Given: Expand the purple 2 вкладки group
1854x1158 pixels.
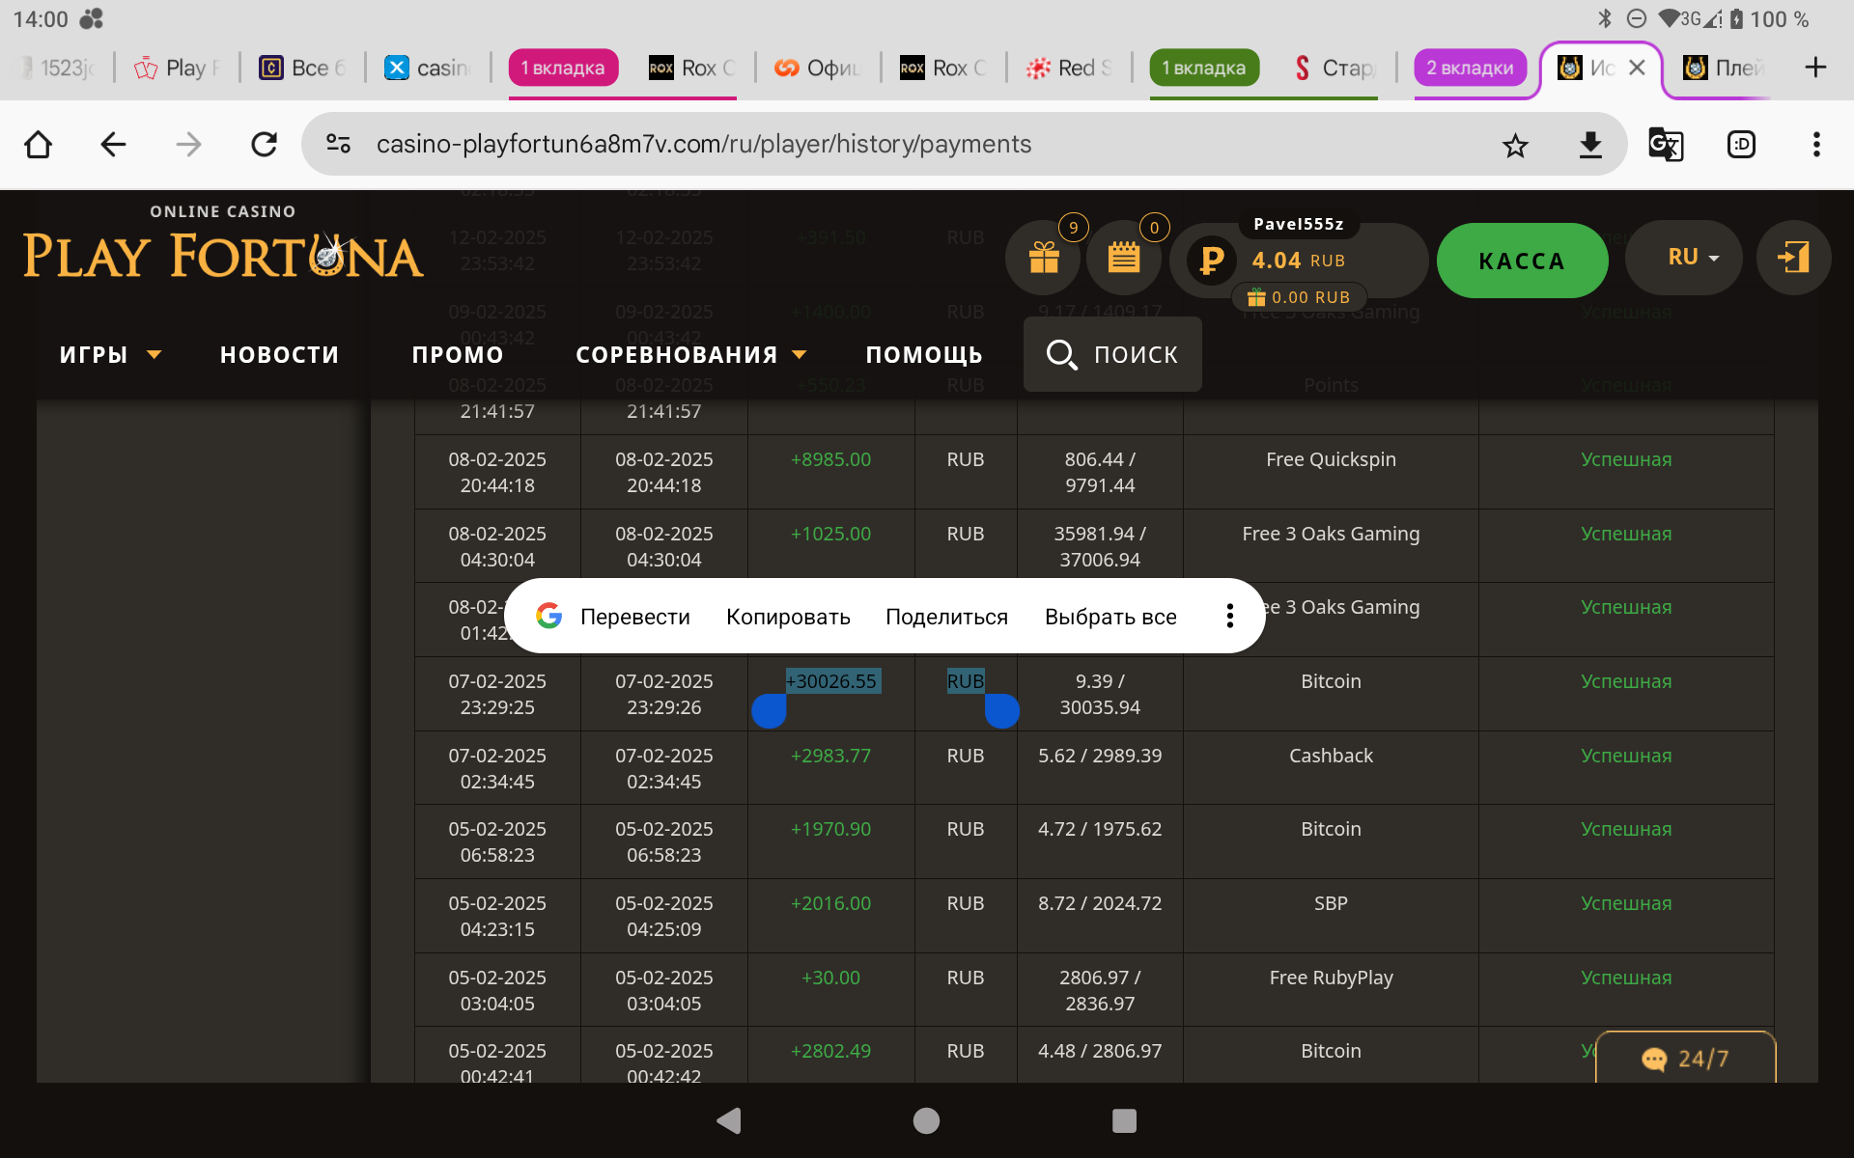Looking at the screenshot, I should point(1470,68).
